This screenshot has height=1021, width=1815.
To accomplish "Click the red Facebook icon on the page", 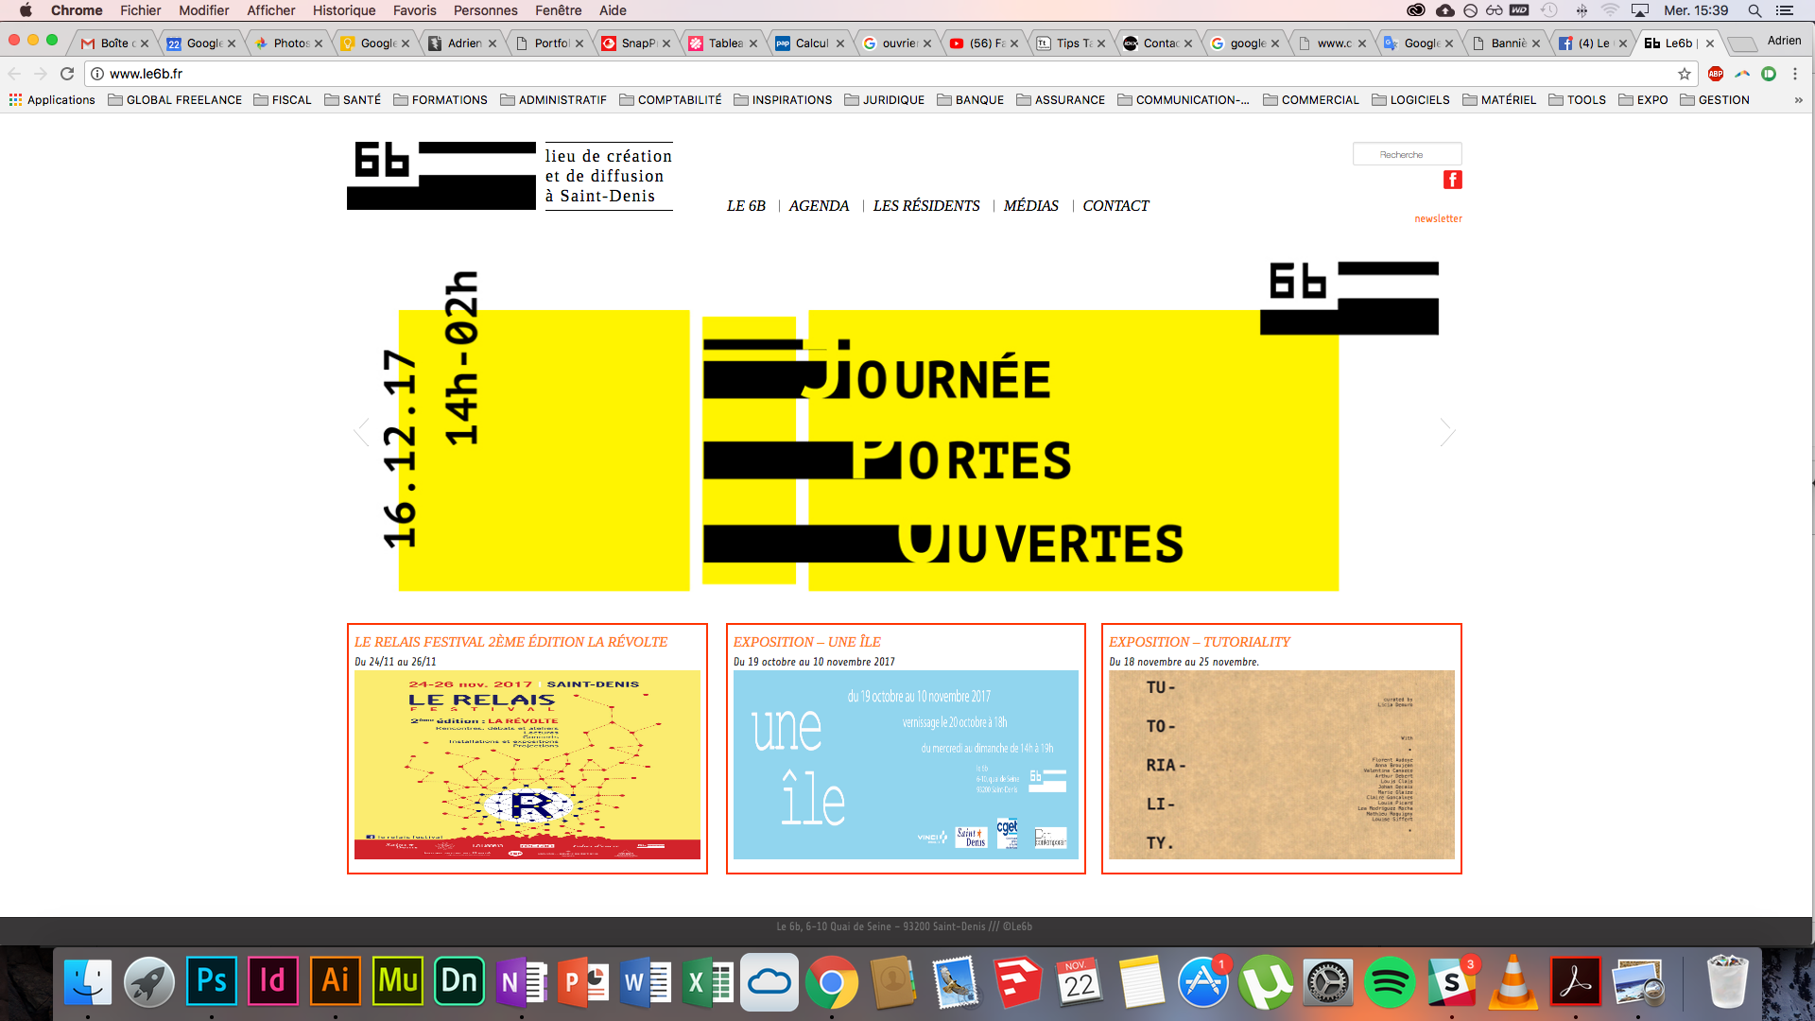I will 1452,180.
